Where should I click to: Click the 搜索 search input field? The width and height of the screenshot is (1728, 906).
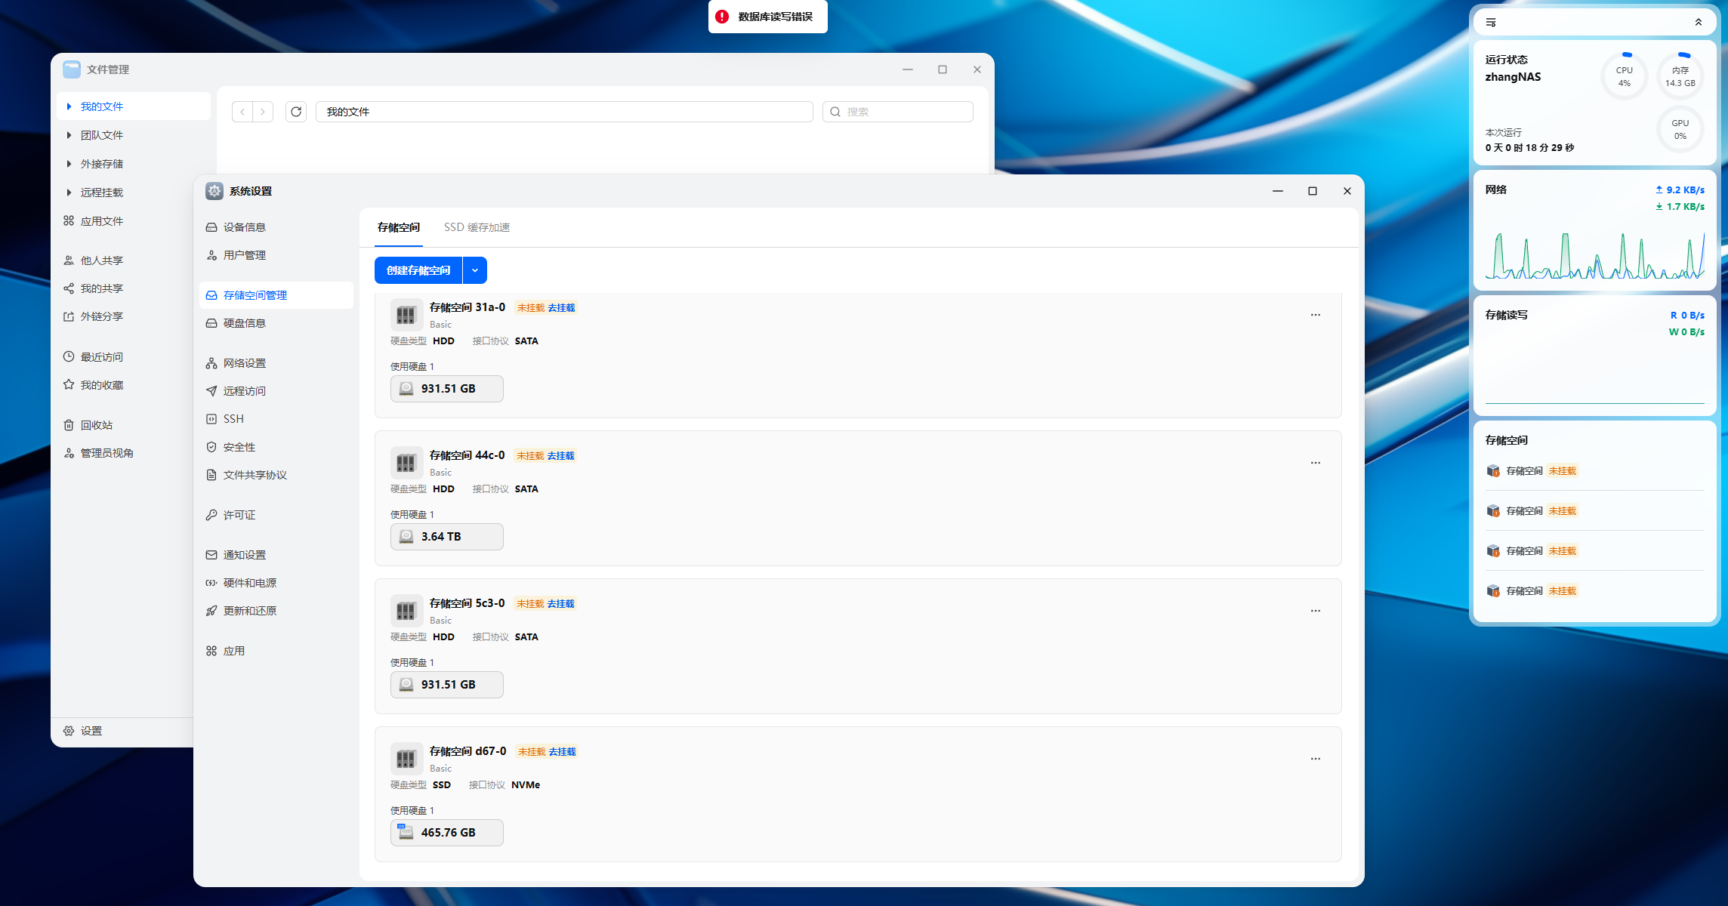pyautogui.click(x=905, y=112)
